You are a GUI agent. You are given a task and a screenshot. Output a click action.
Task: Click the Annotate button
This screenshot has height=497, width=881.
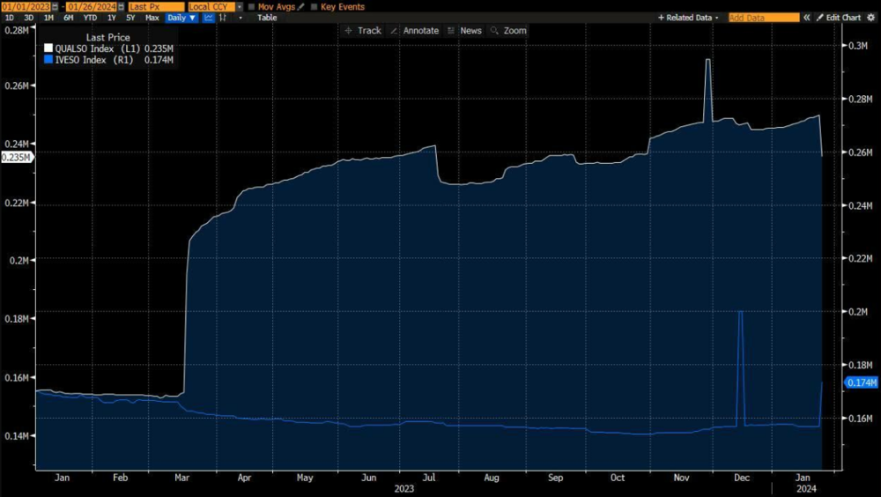pyautogui.click(x=414, y=30)
